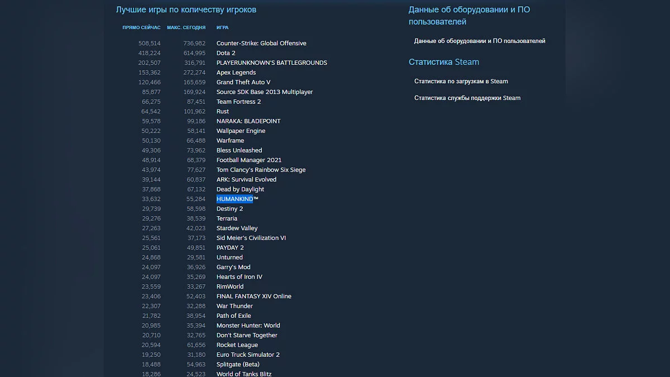Open Wallpaper Engine link

click(x=241, y=131)
